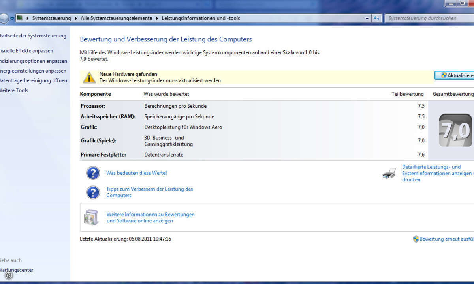Open "Energieeinstellungen anpassen" sidebar link
Viewport: 474px width, 284px height.
33,71
